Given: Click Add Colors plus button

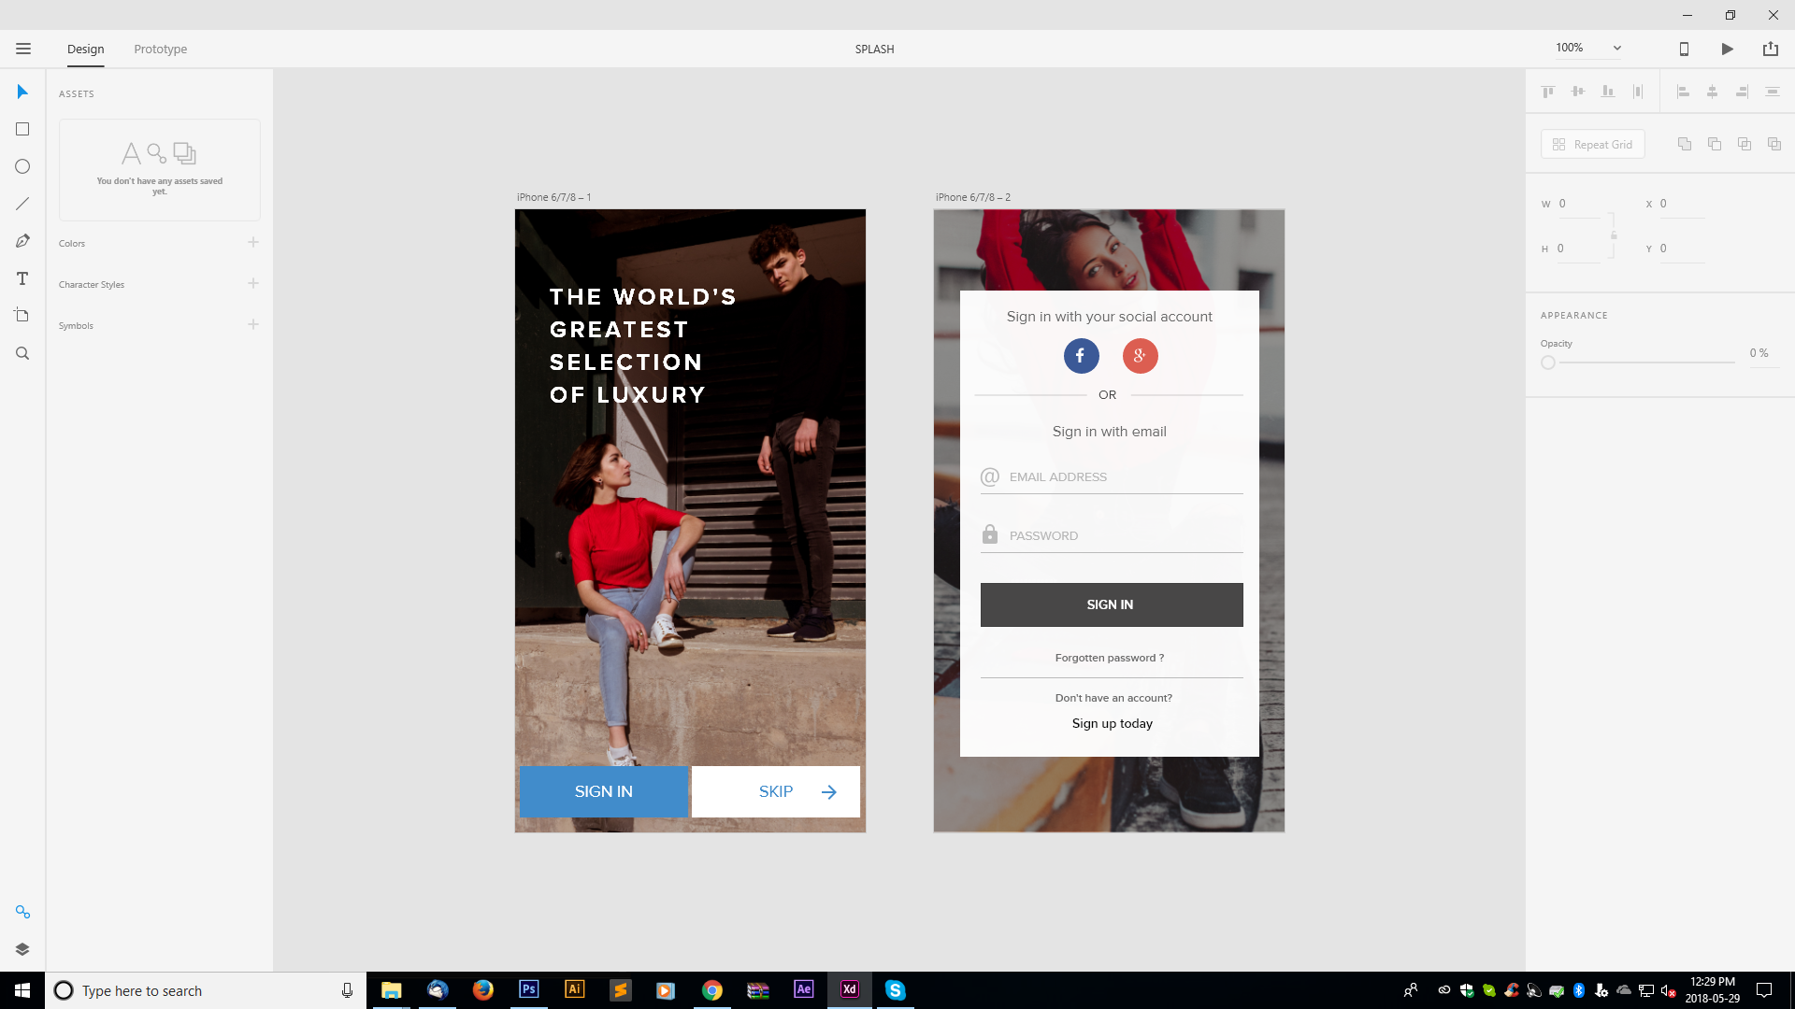Looking at the screenshot, I should point(252,241).
